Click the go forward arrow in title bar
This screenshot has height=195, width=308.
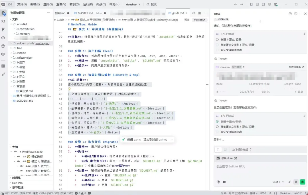tap(242, 4)
